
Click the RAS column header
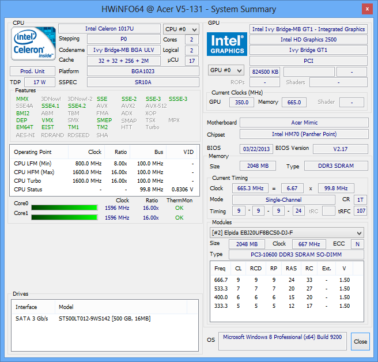pyautogui.click(x=291, y=269)
